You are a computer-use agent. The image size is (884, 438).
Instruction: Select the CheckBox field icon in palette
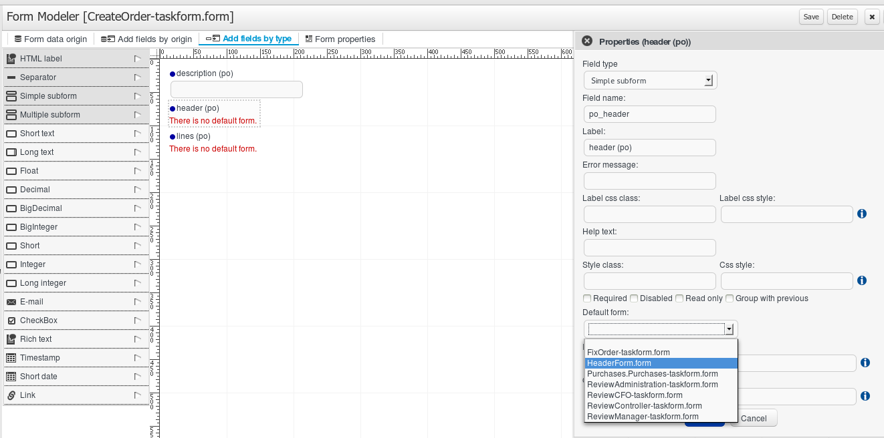click(11, 320)
